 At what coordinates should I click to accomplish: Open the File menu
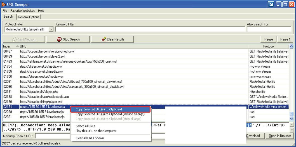(x=5, y=11)
